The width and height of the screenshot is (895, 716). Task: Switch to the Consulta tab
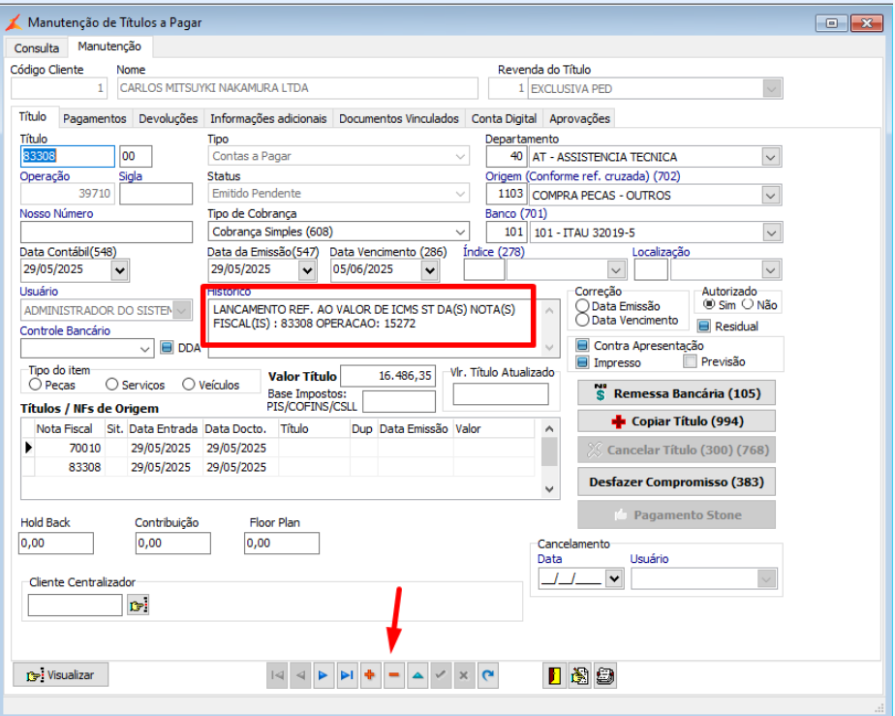tap(37, 48)
